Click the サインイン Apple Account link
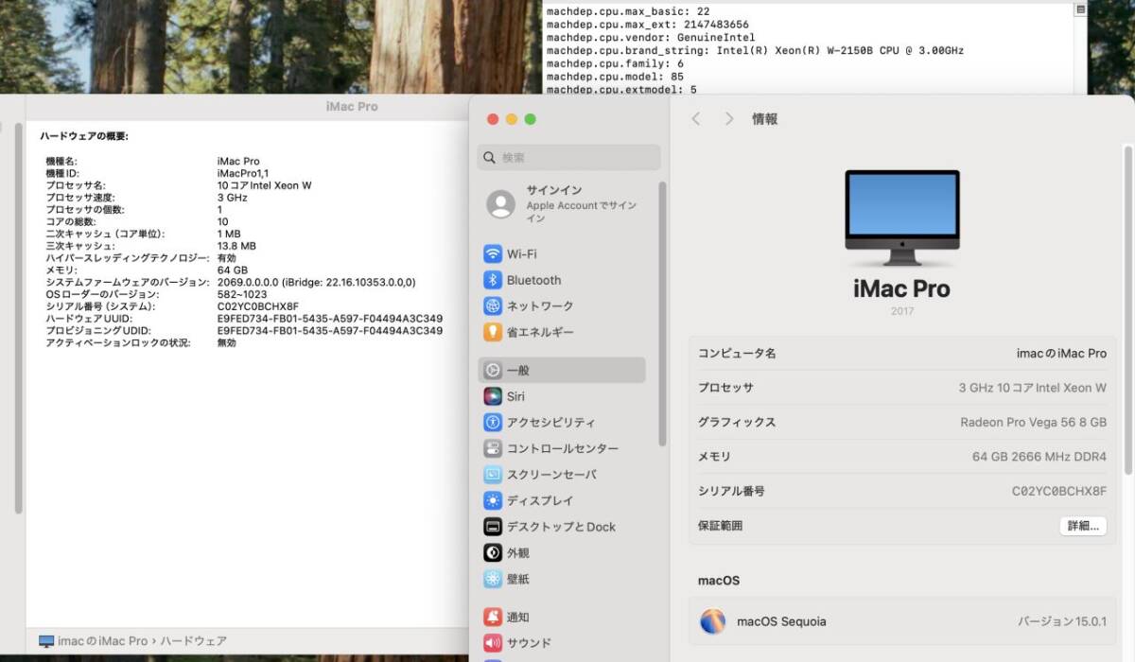1135x662 pixels. (567, 204)
